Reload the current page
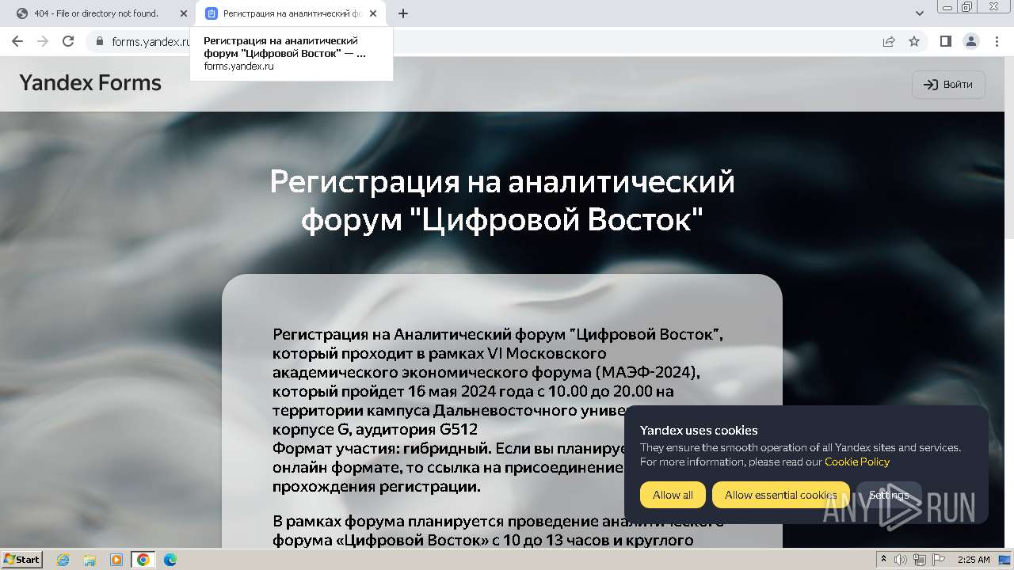1014x570 pixels. coord(68,41)
